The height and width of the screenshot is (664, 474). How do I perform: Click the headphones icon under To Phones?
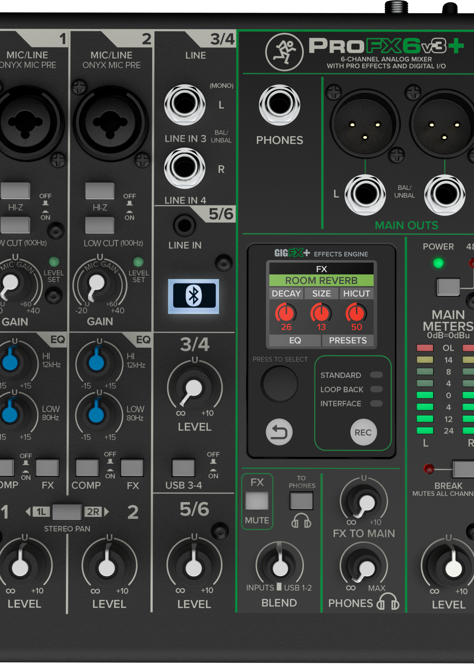[x=301, y=521]
